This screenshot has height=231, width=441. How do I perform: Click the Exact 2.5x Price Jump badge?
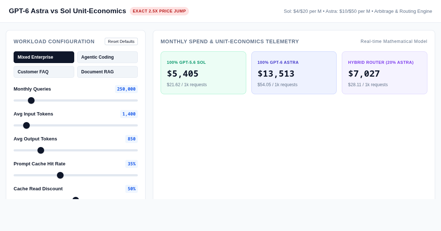point(159,11)
